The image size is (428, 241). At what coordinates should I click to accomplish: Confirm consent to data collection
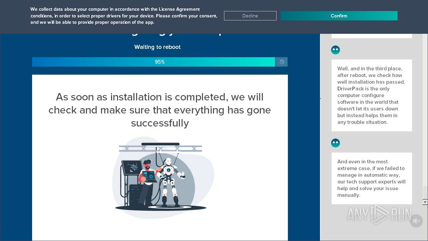[339, 16]
